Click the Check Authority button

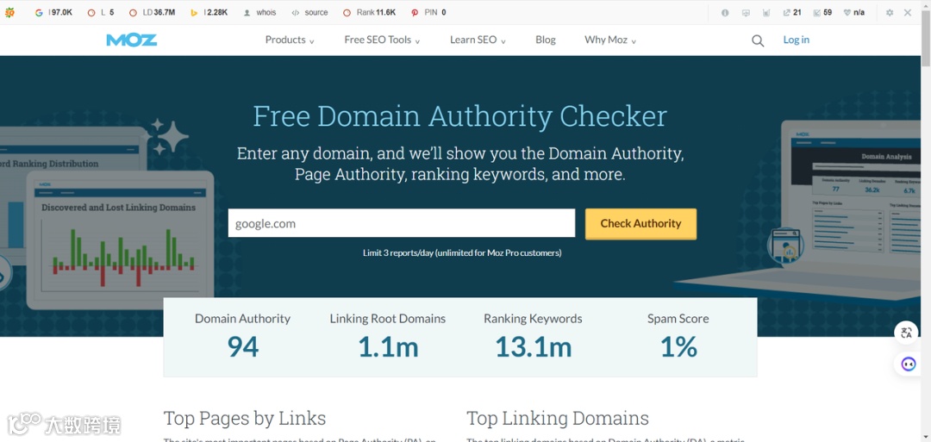(640, 224)
